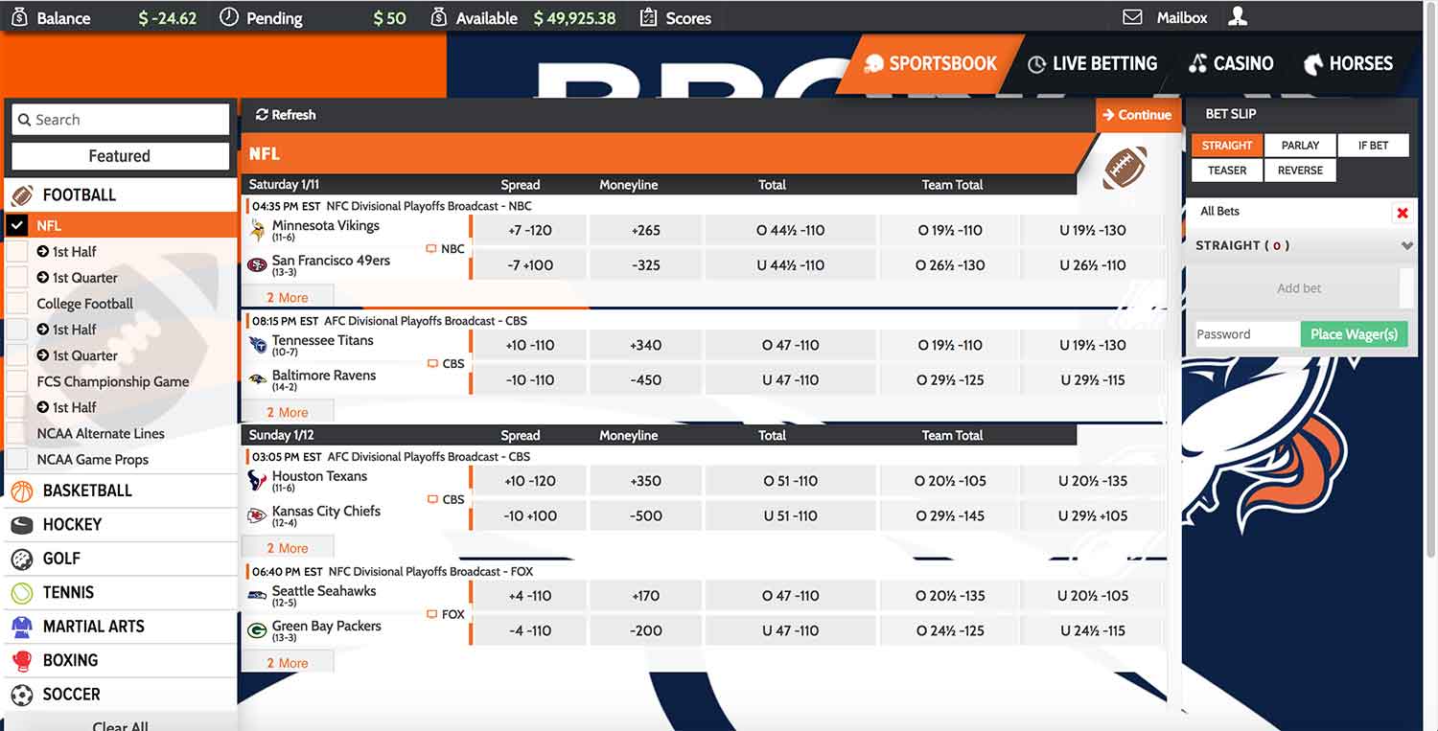Click the Kansas City Chiefs team logo
Viewport: 1438px width, 731px height.
[x=257, y=515]
